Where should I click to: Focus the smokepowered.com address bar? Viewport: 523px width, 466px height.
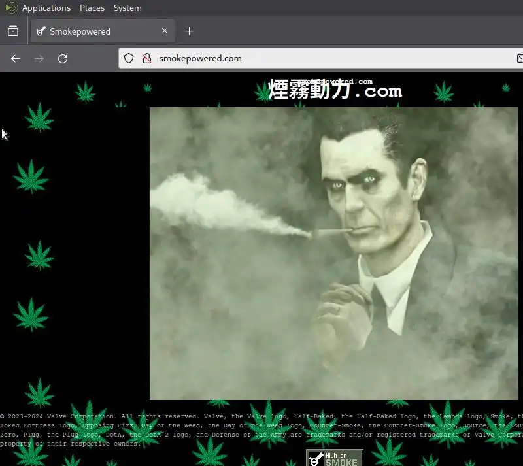320,58
